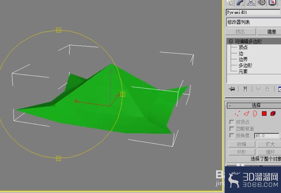Image resolution: width=281 pixels, height=193 pixels.
Task: Toggle the Show End Result icon
Action: (245, 89)
